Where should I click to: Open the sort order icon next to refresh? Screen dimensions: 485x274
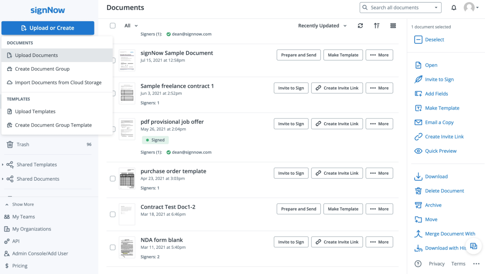click(x=377, y=26)
